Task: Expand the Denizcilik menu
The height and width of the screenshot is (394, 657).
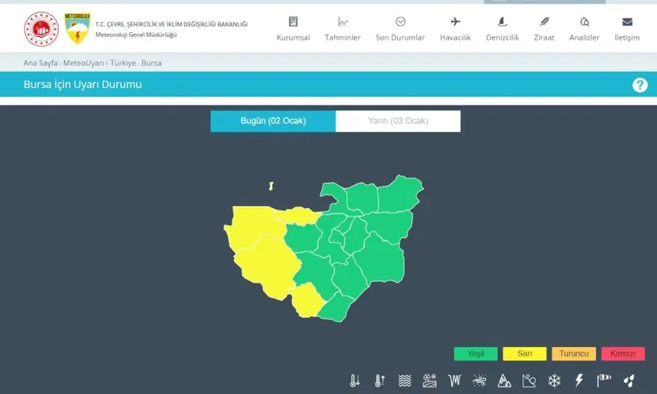Action: click(x=502, y=29)
